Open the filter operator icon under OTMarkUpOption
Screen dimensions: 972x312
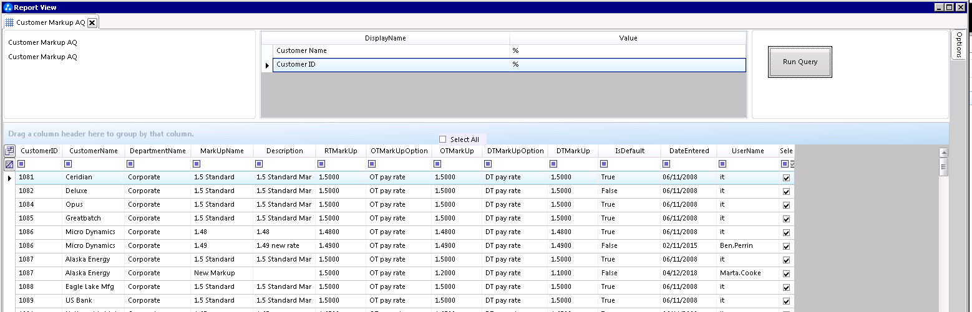(372, 164)
